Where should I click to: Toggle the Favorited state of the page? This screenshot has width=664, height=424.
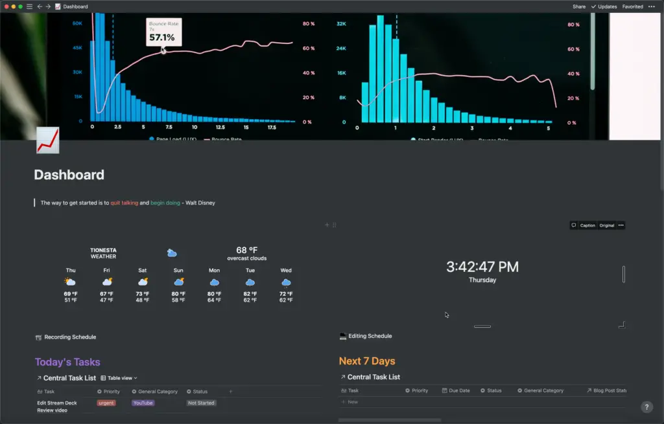[x=633, y=6]
